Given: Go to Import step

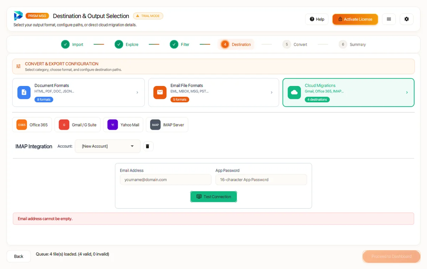Looking at the screenshot, I should [72, 44].
